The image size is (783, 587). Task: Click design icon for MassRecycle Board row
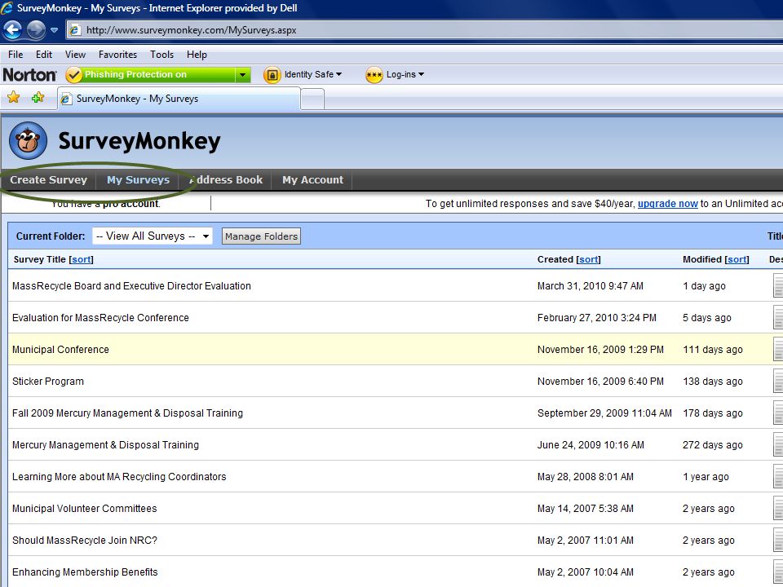[778, 286]
